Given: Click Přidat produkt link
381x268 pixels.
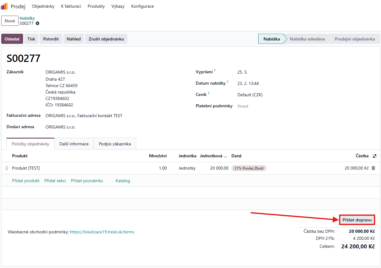Looking at the screenshot, I should tap(26, 181).
